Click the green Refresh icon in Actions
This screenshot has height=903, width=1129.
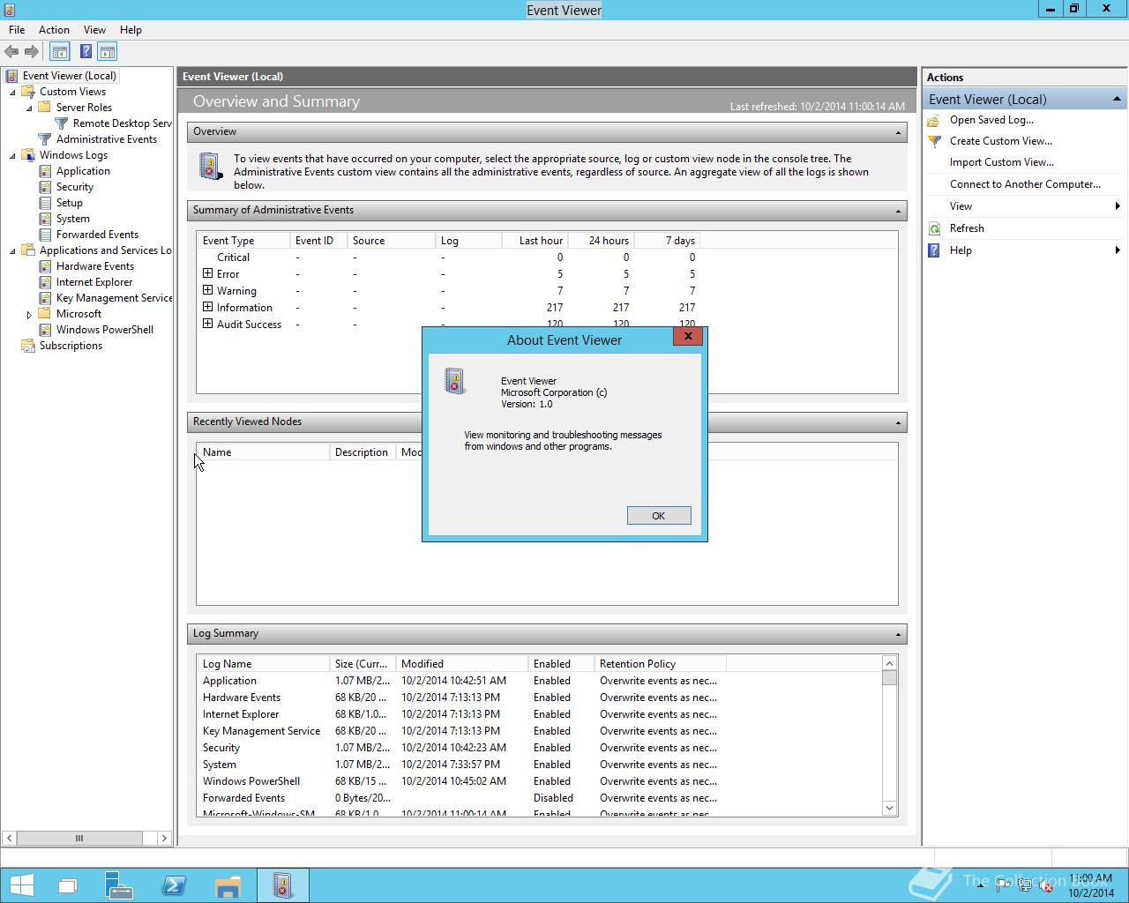coord(934,228)
